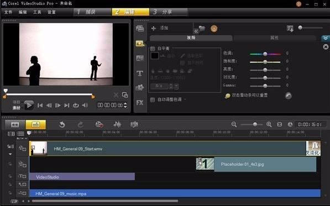This screenshot has height=206, width=330.
Task: Select 项目 project playback mode
Action: [x=17, y=102]
